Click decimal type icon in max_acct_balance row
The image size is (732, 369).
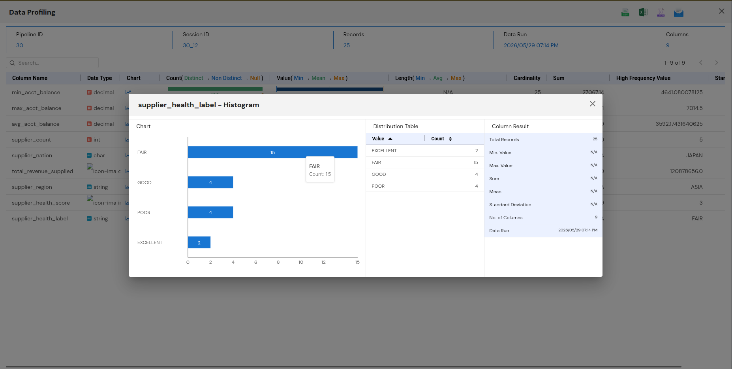point(89,108)
